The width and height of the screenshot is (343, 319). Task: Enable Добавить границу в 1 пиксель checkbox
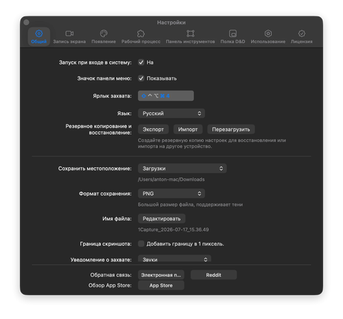point(141,244)
